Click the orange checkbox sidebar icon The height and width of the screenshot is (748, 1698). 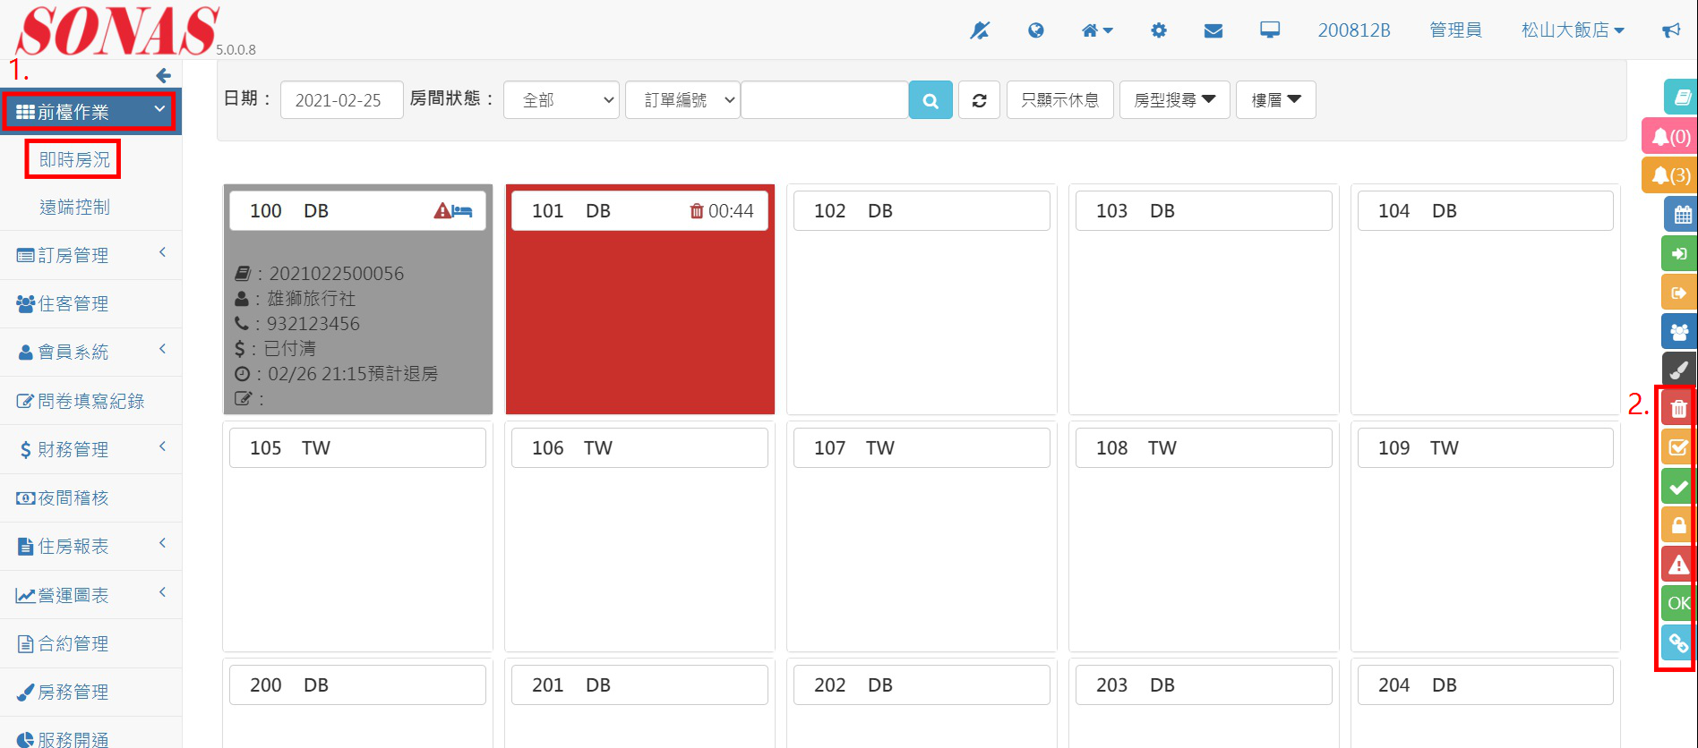[1677, 447]
